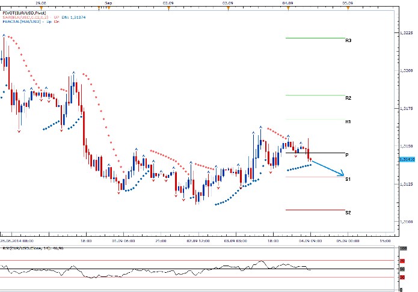The width and height of the screenshot is (418, 292).
Task: Click the 1,3200 price axis label
Action: 406,71
